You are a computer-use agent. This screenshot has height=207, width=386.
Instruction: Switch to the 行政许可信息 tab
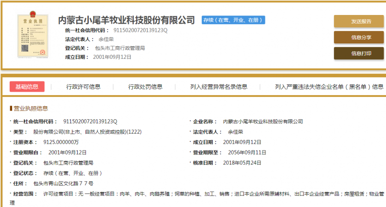83,87
